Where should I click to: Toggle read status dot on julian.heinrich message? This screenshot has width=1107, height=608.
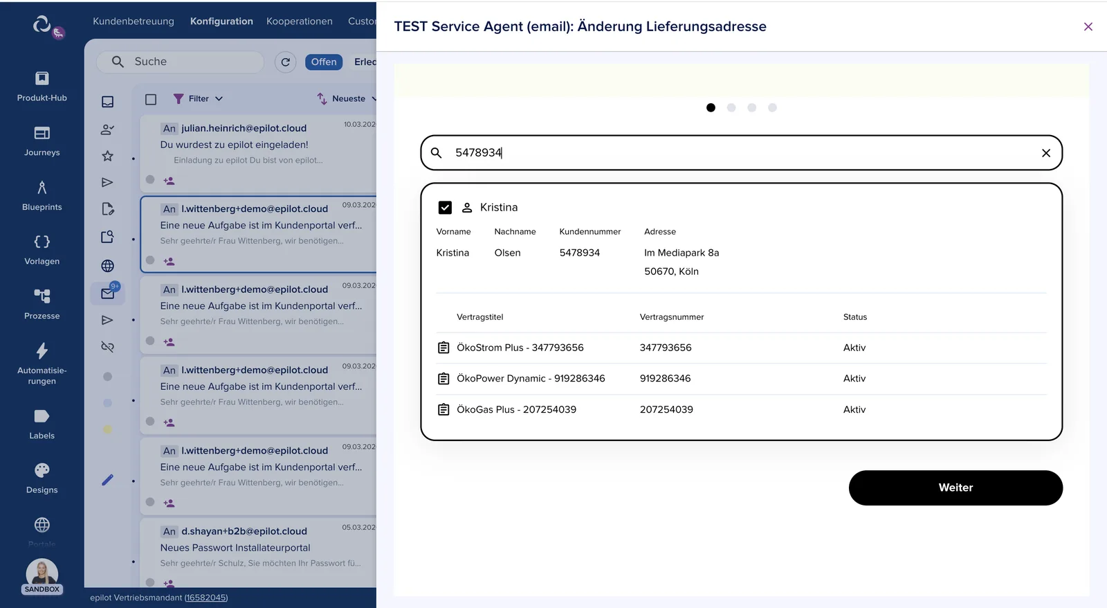tap(149, 179)
